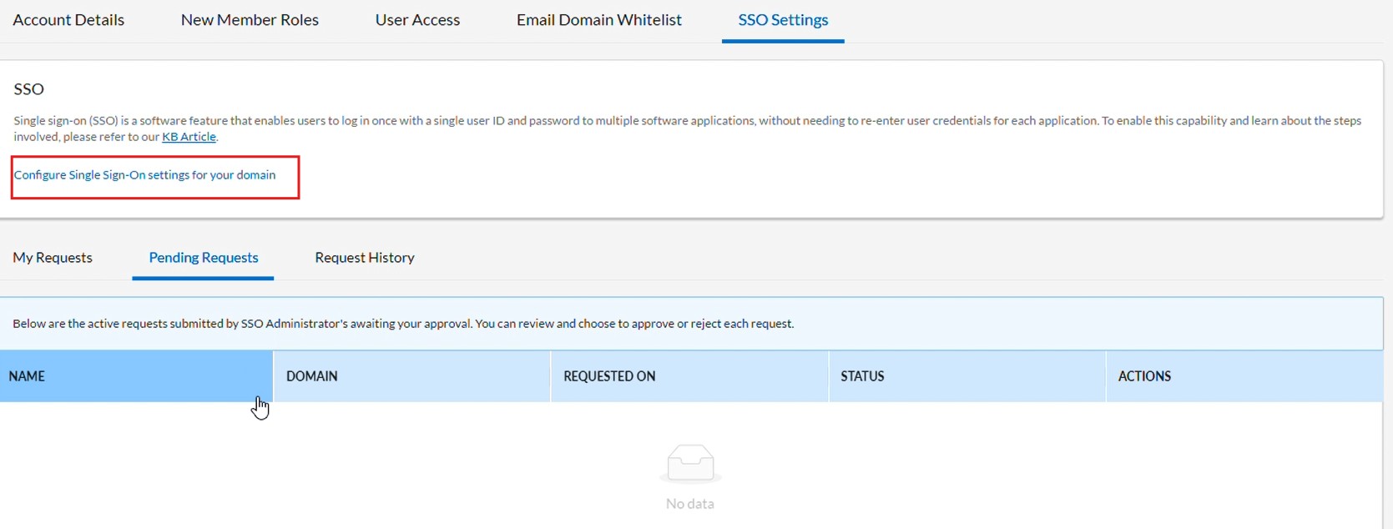
Task: Click the SSO section heading
Action: click(x=29, y=89)
